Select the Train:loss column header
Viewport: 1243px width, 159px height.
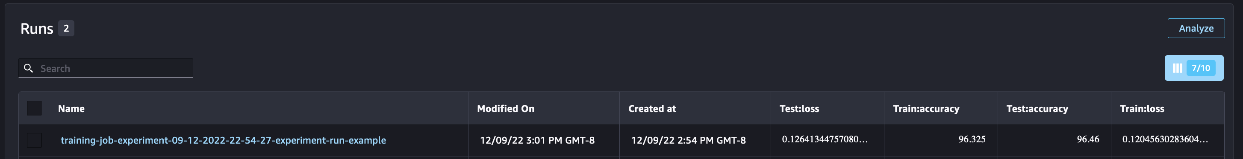point(1142,109)
